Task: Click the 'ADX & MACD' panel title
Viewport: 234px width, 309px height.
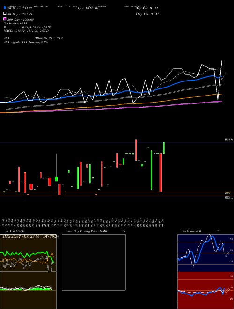Action: point(15,231)
